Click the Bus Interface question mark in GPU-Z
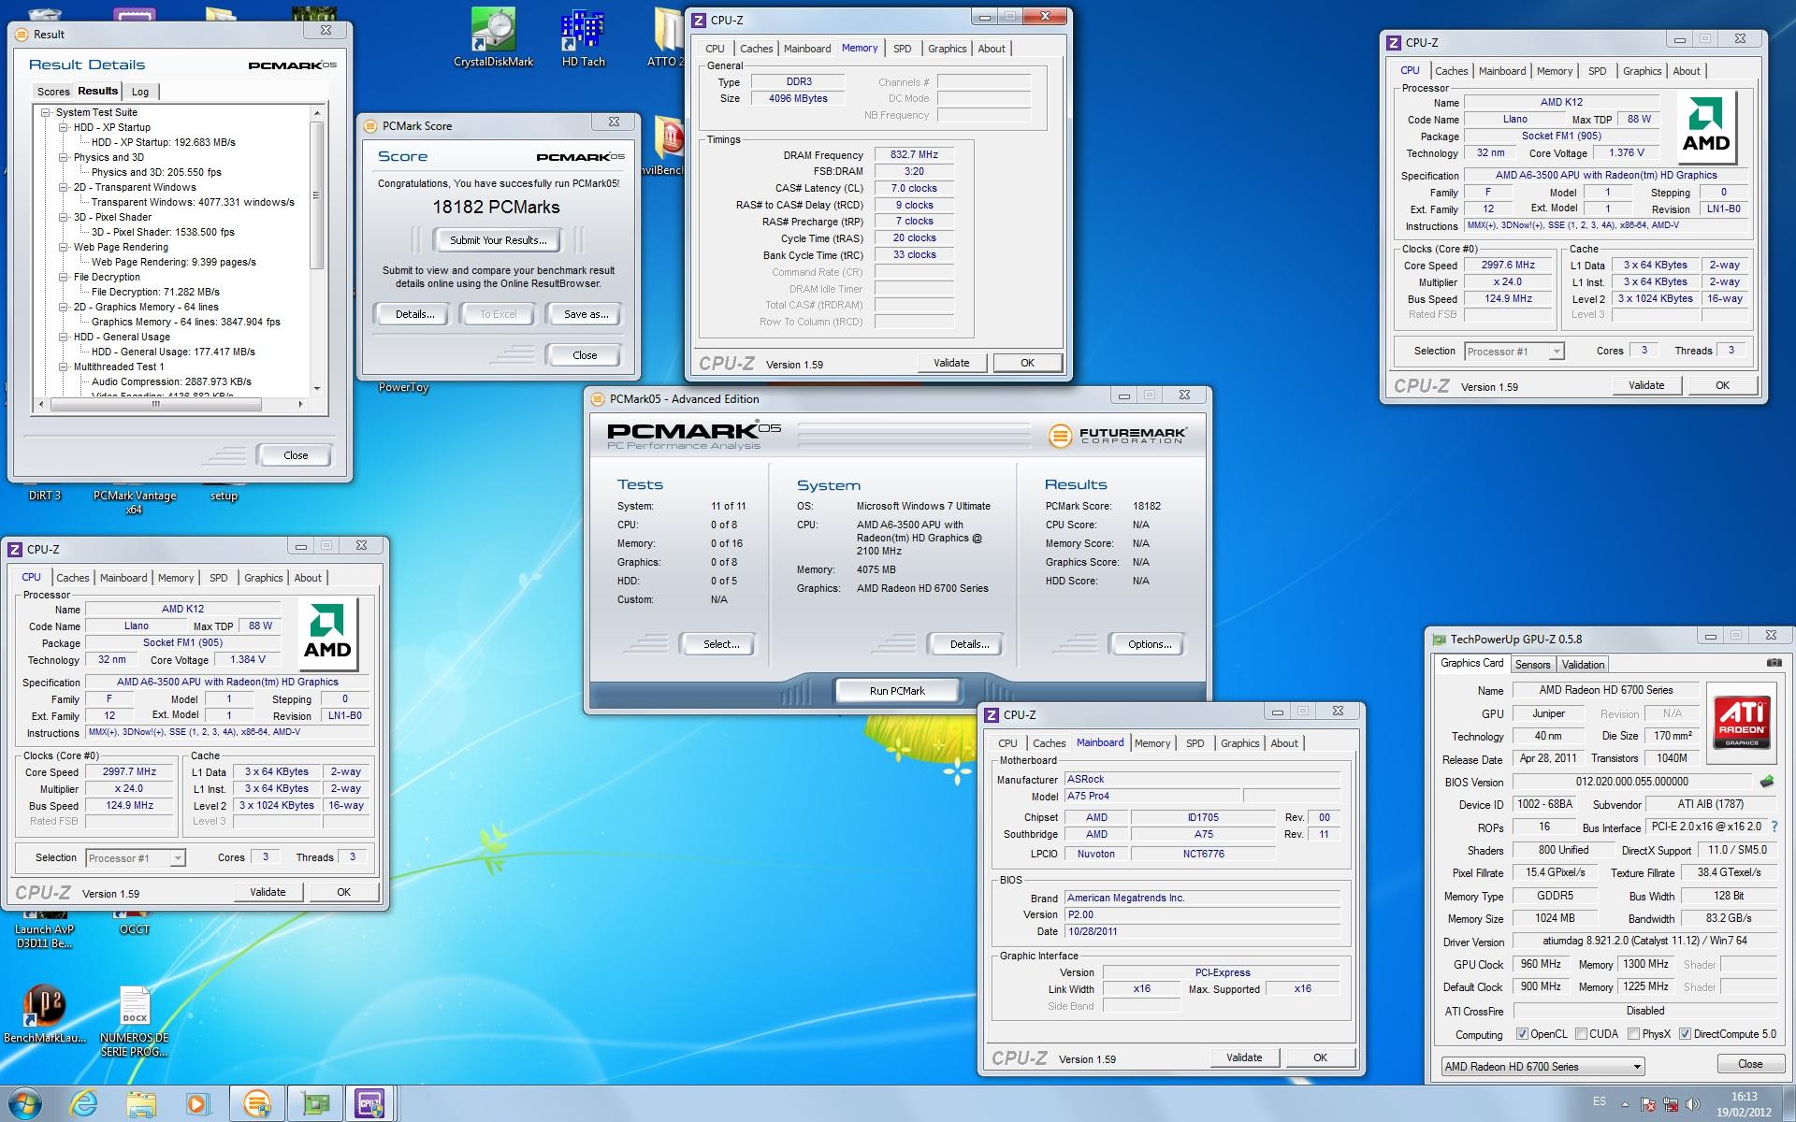 tap(1774, 827)
